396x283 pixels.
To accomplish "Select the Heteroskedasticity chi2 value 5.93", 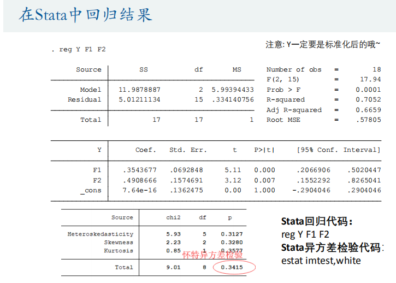I will pos(173,234).
